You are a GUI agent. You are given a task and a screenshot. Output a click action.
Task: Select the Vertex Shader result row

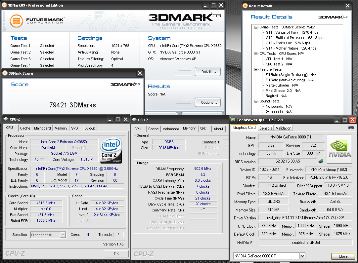click(282, 85)
